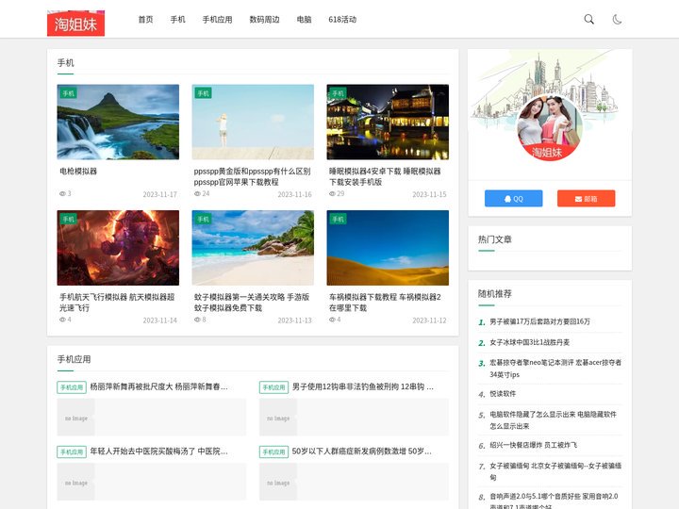Open the search magnifier icon

tap(588, 19)
